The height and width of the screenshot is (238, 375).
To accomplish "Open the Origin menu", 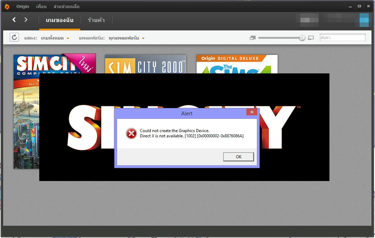I will tap(22, 6).
